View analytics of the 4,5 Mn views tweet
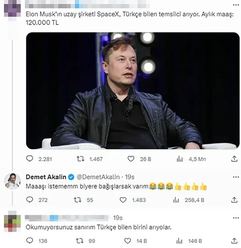The image size is (241, 248). pos(180,159)
